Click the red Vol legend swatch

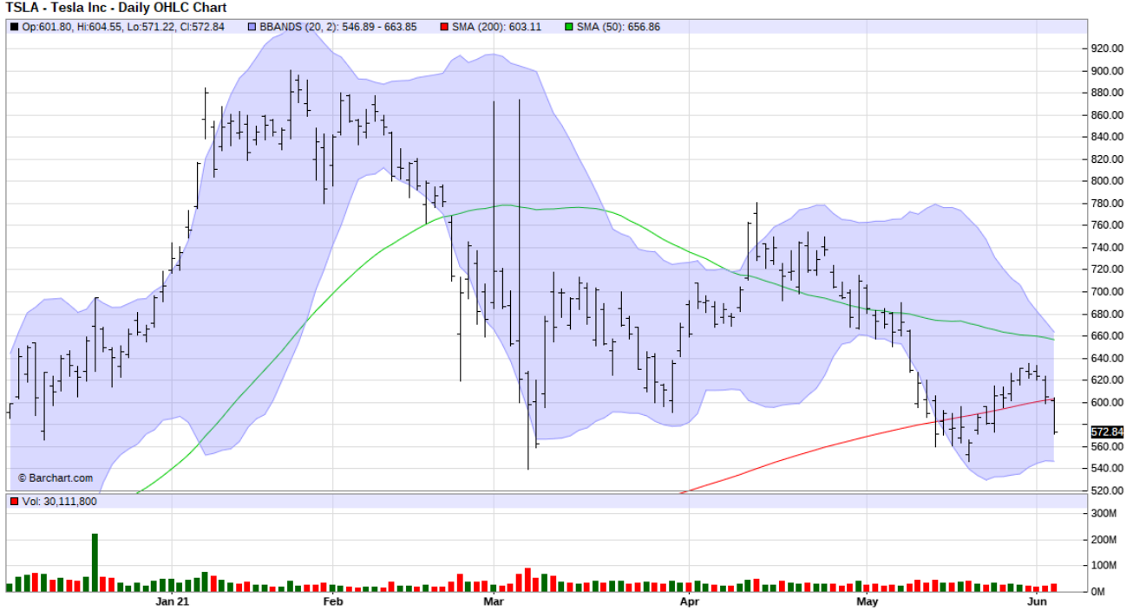pos(13,501)
